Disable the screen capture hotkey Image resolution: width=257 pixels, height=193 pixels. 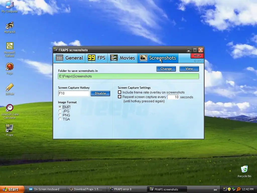pos(100,93)
